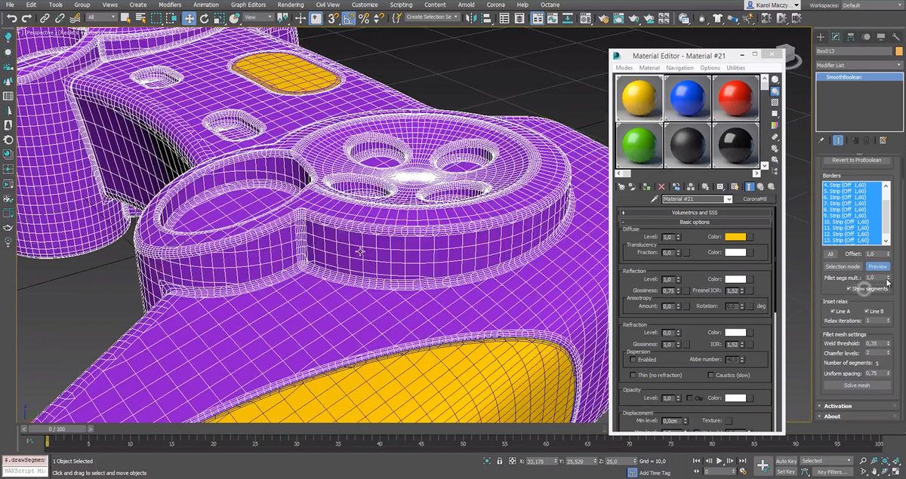This screenshot has width=906, height=479.
Task: Open the Rendering menu
Action: pyautogui.click(x=289, y=5)
